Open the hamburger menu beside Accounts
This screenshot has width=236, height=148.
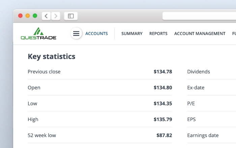tap(76, 34)
